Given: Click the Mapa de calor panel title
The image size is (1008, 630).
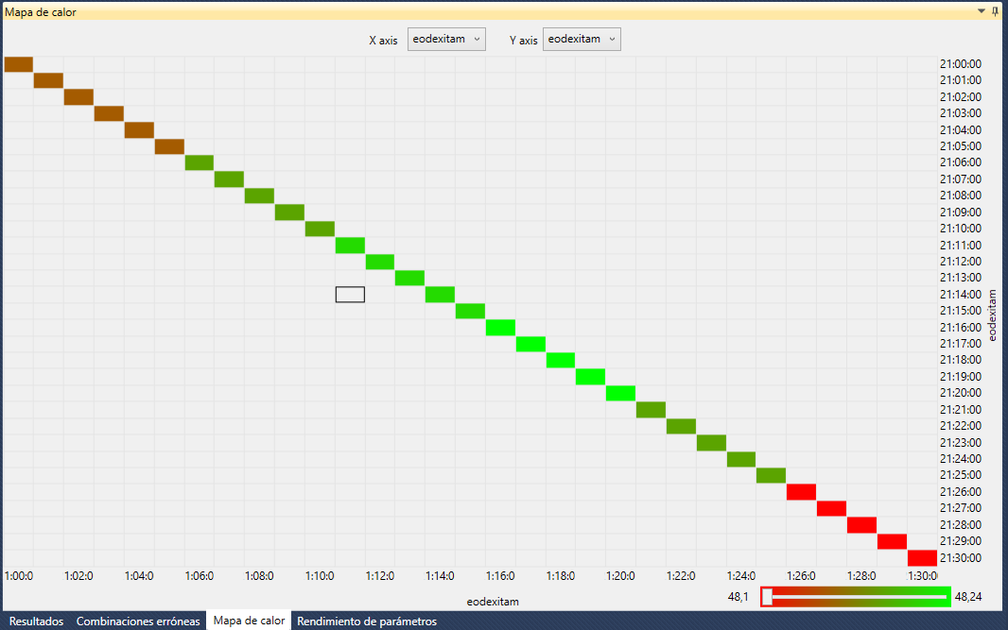Looking at the screenshot, I should 41,11.
